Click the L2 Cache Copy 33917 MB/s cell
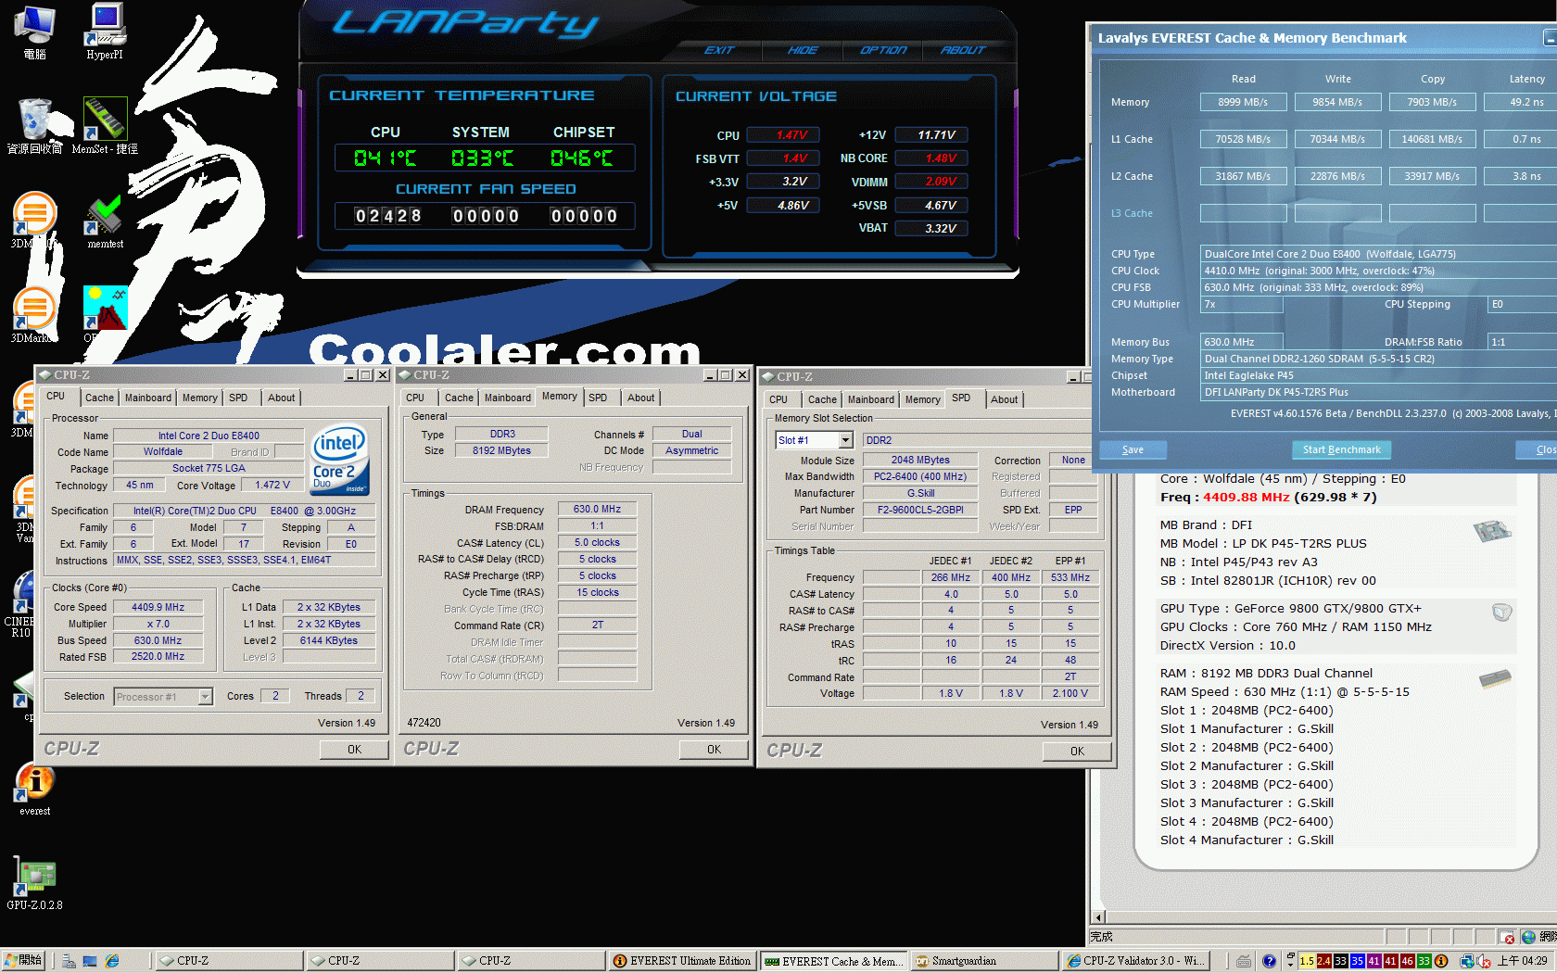The width and height of the screenshot is (1557, 973). click(1432, 176)
